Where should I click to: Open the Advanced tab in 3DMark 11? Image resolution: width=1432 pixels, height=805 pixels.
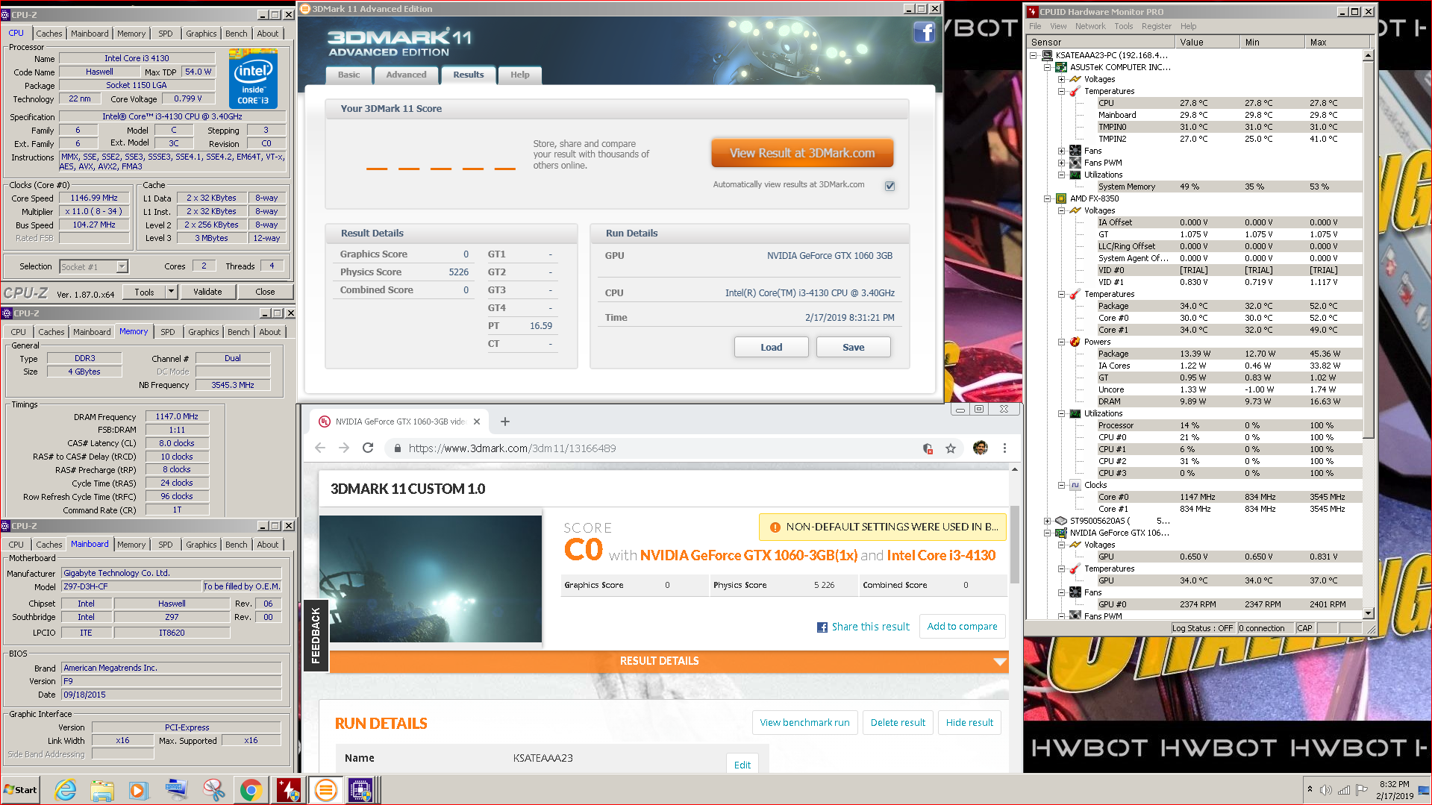pyautogui.click(x=406, y=75)
